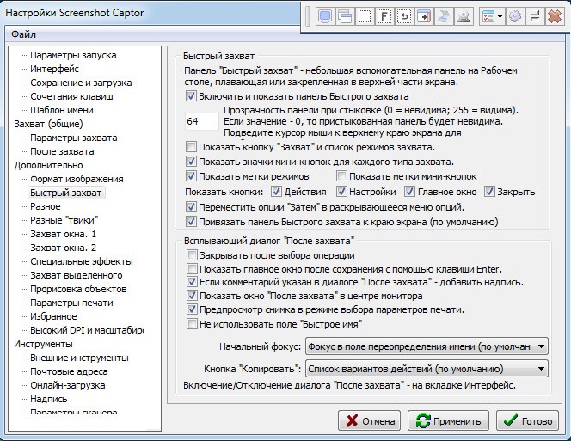571x441 pixels.
Task: Select 'Захват окна. 1' entry
Action: [63, 234]
